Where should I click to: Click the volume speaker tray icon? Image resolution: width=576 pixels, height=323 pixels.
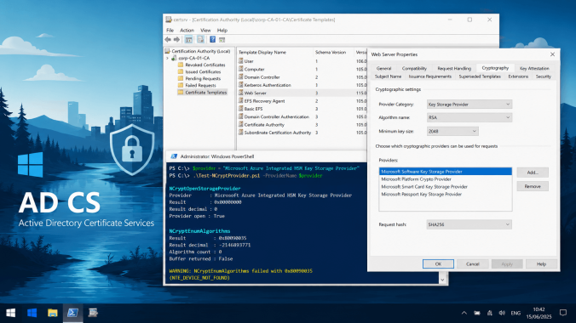502,313
